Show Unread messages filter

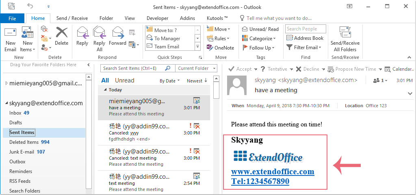pyautogui.click(x=124, y=80)
